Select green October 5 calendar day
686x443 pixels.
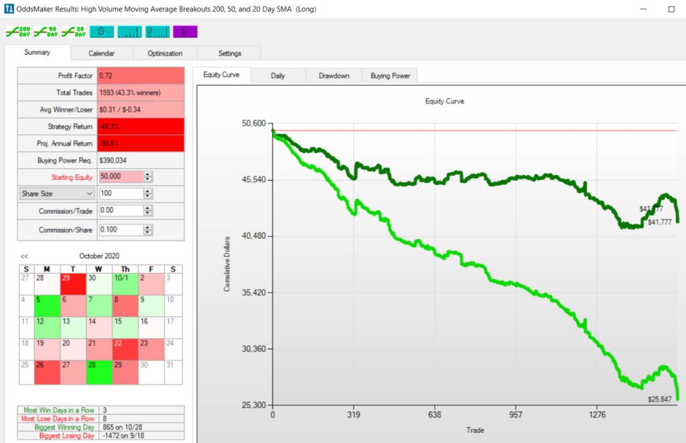[47, 306]
